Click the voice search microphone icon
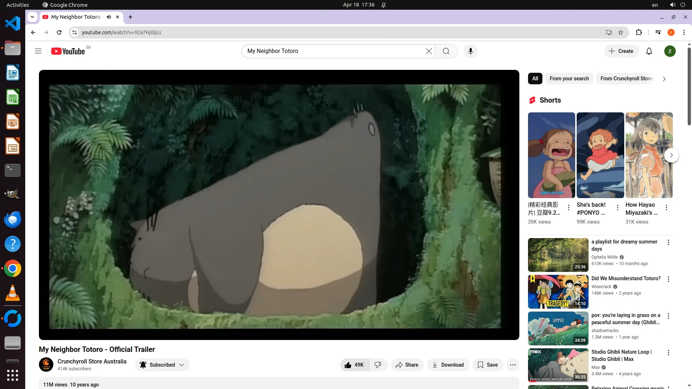The width and height of the screenshot is (692, 389). 470,51
